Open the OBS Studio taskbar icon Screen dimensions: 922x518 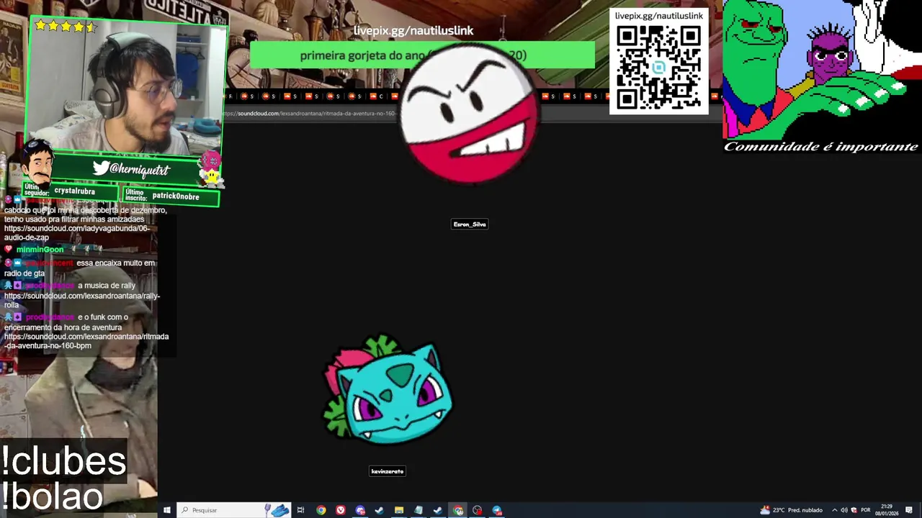[x=478, y=510]
